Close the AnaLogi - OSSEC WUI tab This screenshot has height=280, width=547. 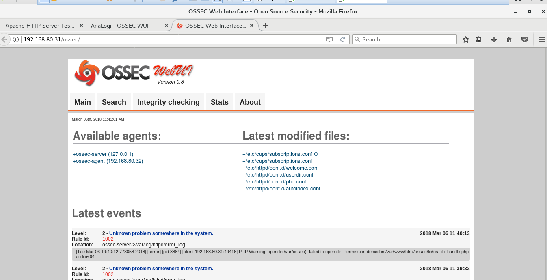tap(166, 26)
